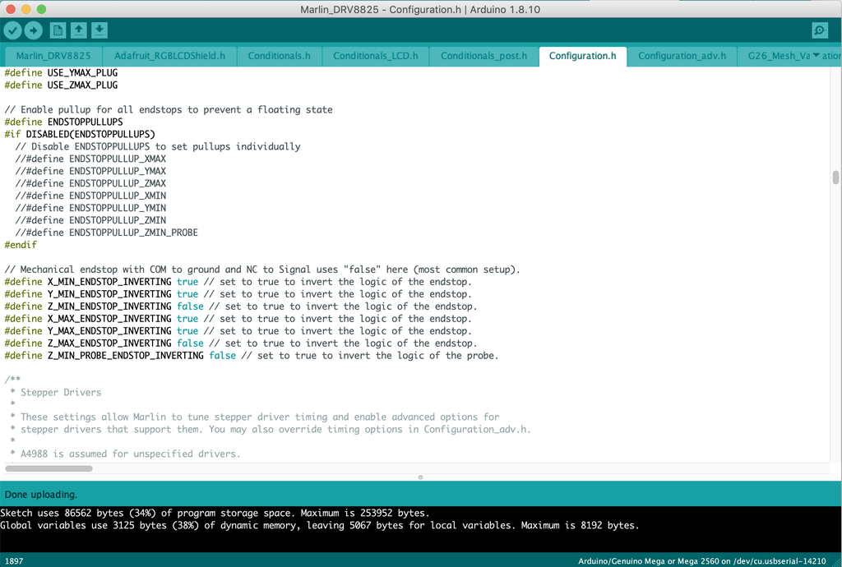The image size is (842, 567).
Task: Switch to the Adafruit_RGBLCDShield.h tab
Action: (169, 56)
